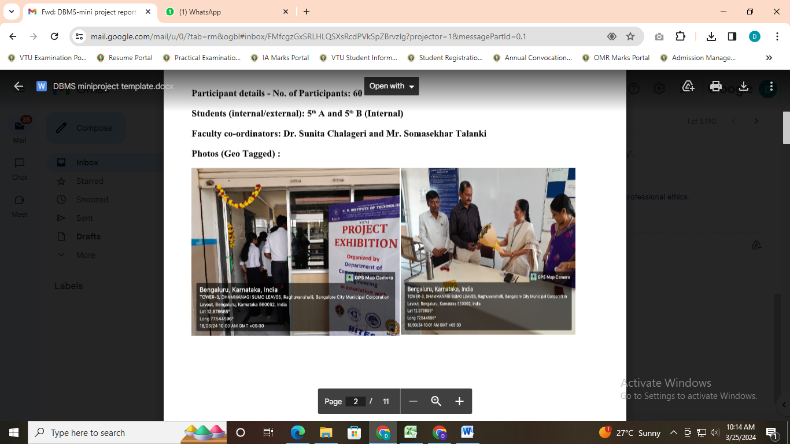The width and height of the screenshot is (790, 444).
Task: Open Task View on taskbar
Action: tap(268, 432)
